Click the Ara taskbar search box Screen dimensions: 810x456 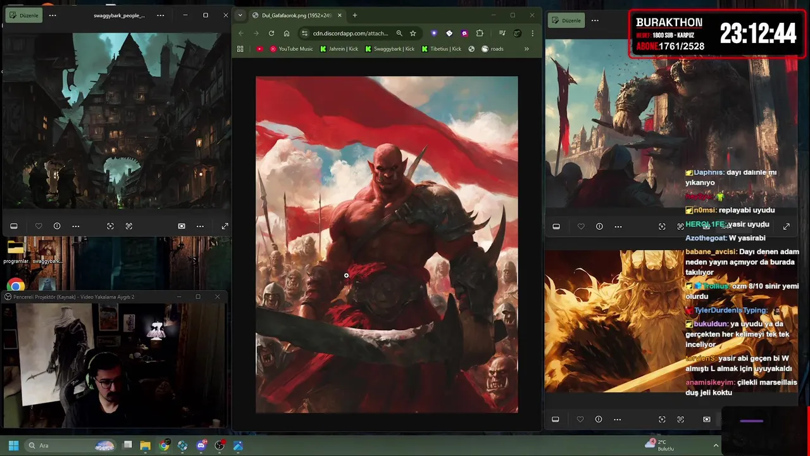[x=71, y=446]
